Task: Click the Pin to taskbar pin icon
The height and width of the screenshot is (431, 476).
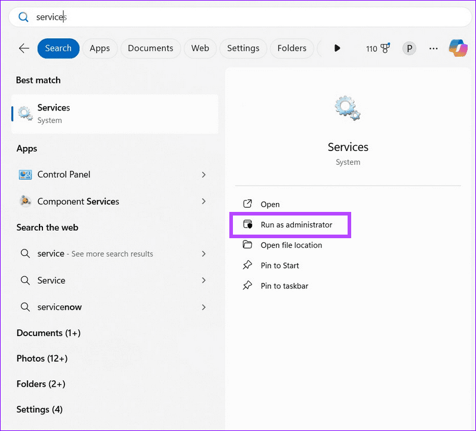Action: [x=247, y=285]
